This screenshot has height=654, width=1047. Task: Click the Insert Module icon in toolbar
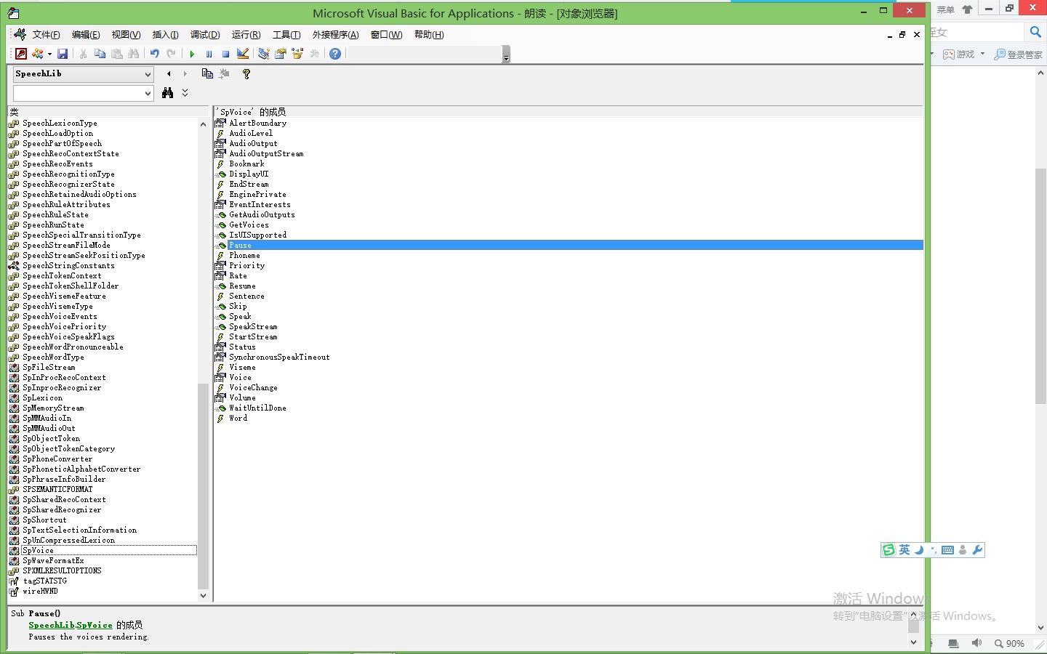click(x=37, y=54)
